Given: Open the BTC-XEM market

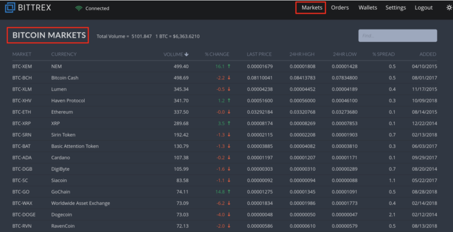Looking at the screenshot, I should (22, 66).
